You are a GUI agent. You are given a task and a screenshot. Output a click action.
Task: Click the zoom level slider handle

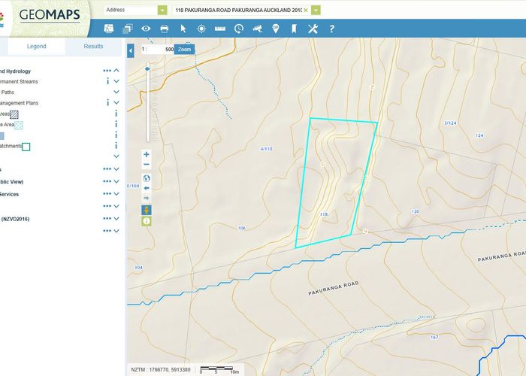pos(147,68)
